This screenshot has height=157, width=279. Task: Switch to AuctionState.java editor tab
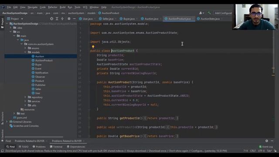click(x=210, y=19)
